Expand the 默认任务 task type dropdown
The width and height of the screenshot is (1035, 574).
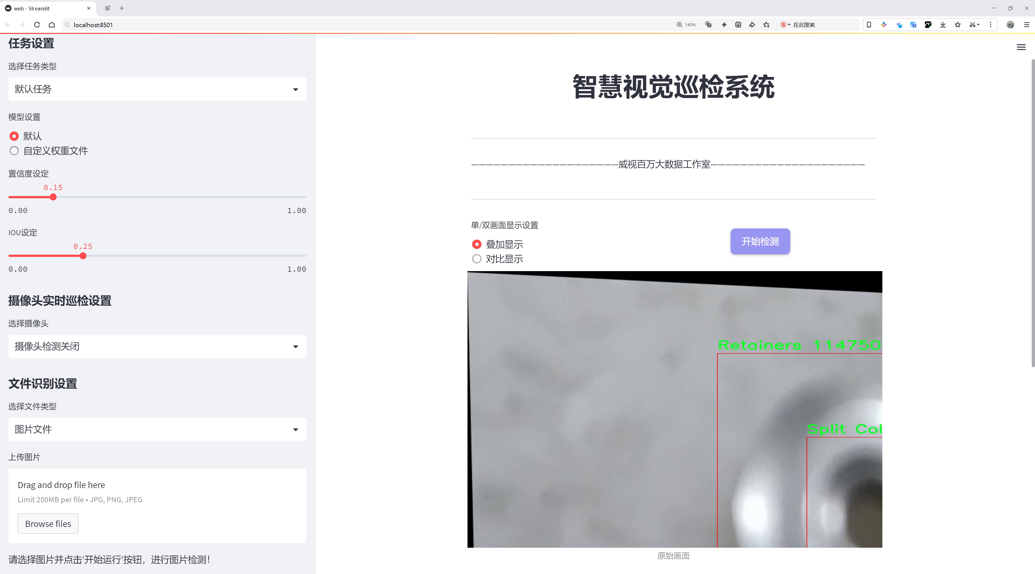tap(157, 89)
